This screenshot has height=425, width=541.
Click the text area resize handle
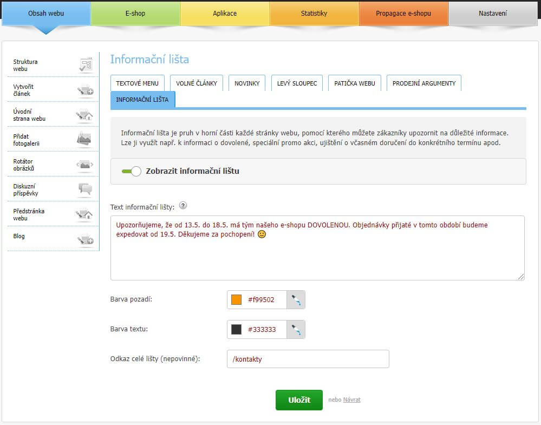click(x=521, y=277)
